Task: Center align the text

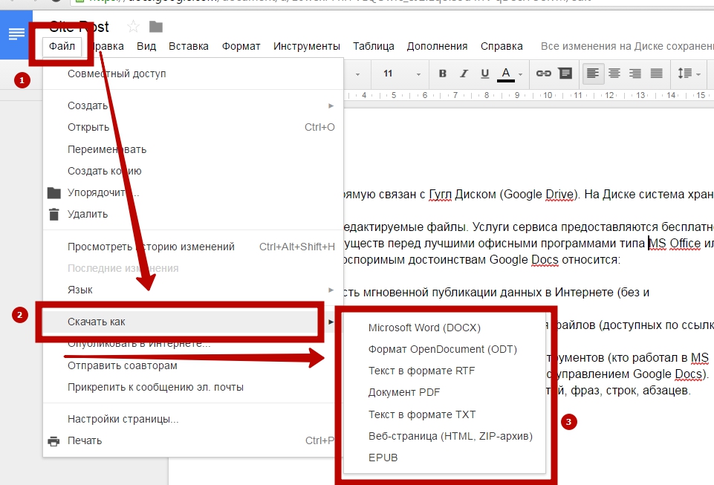Action: pyautogui.click(x=614, y=74)
